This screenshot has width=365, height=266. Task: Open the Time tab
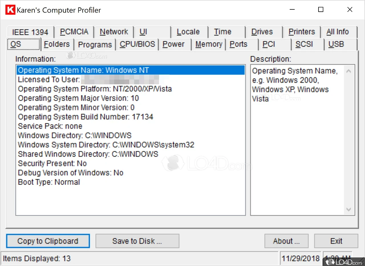(226, 32)
